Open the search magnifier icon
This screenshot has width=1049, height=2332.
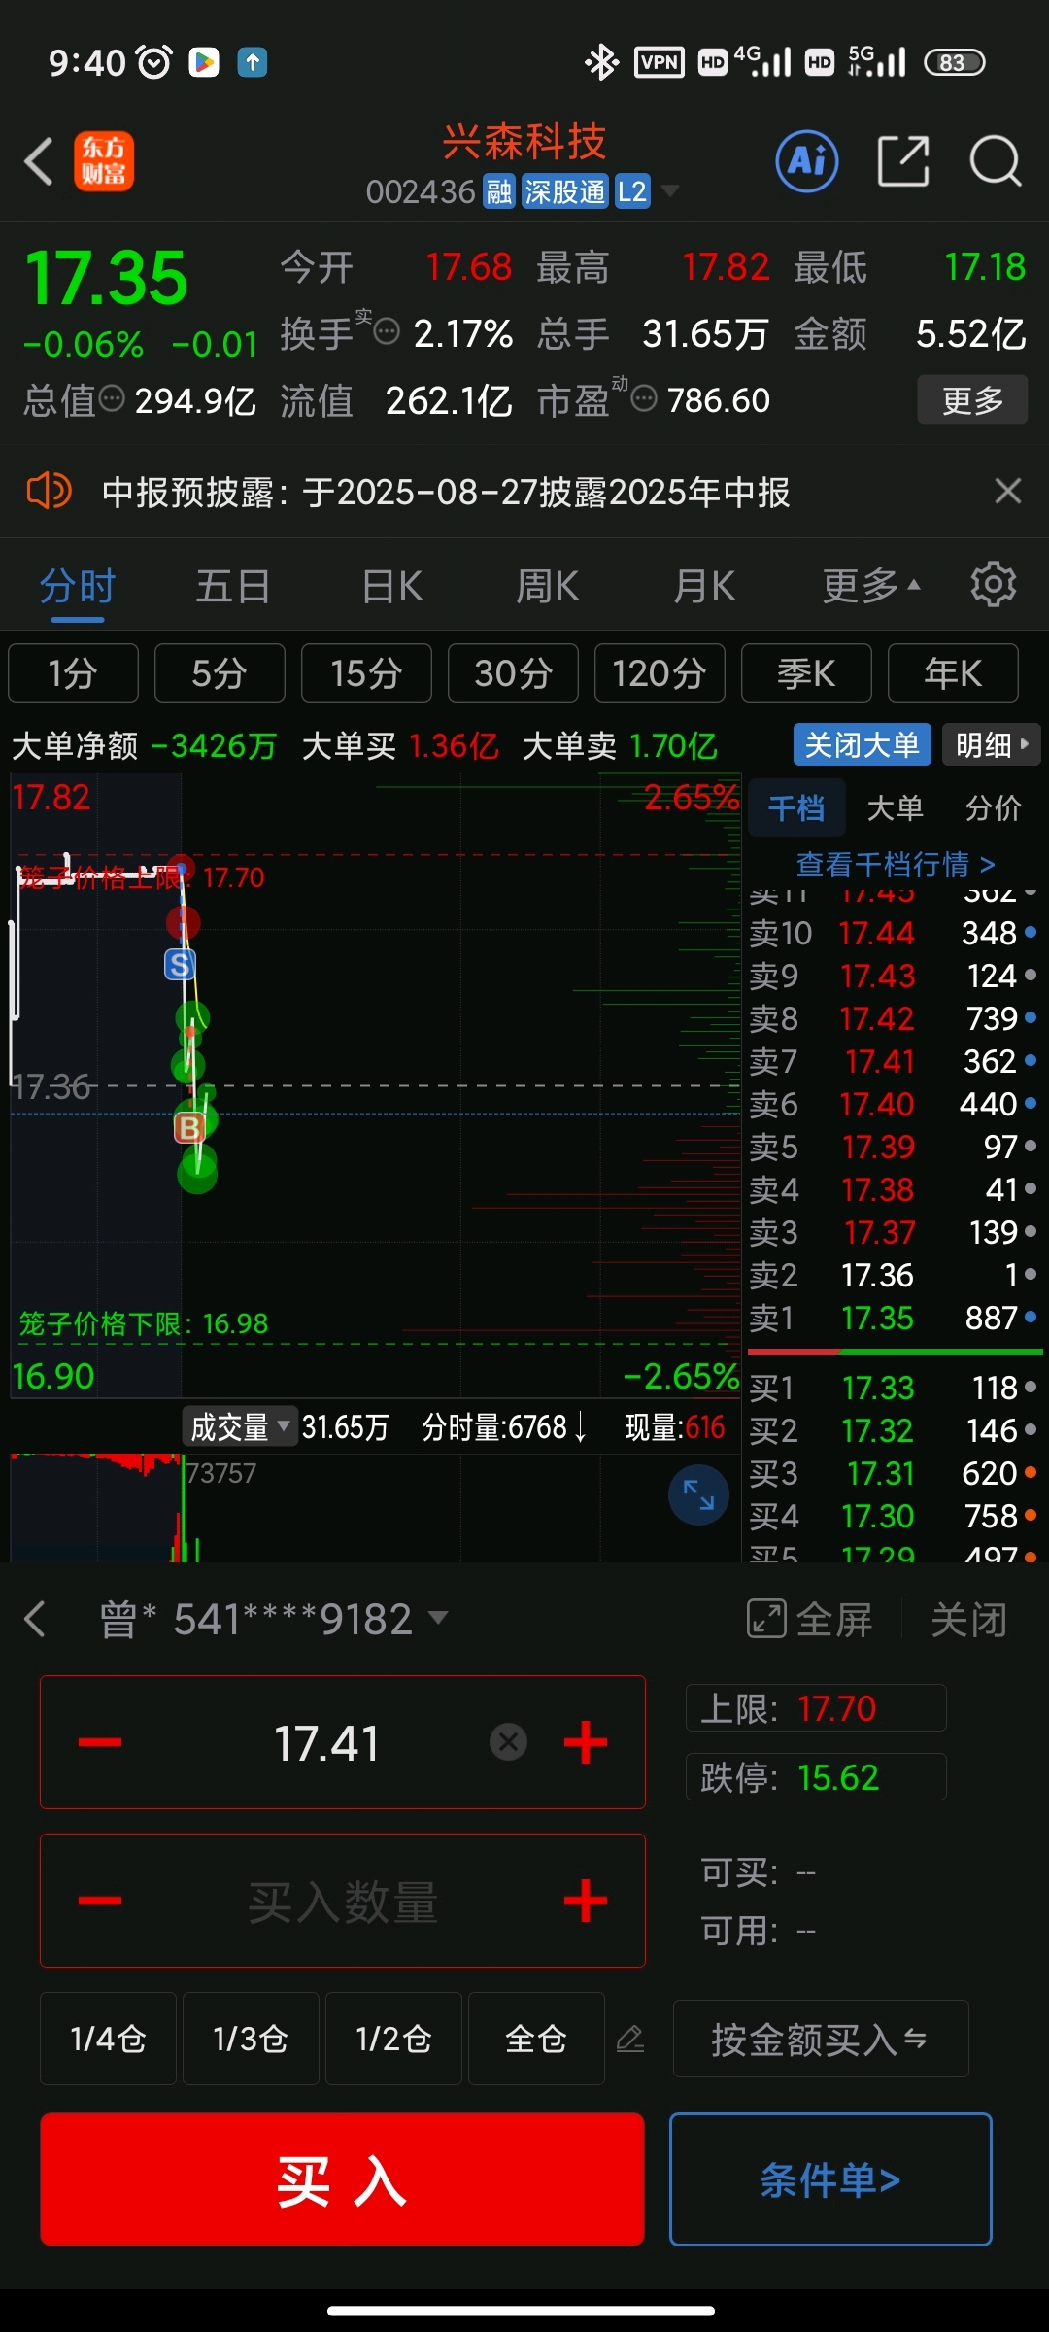(x=996, y=160)
